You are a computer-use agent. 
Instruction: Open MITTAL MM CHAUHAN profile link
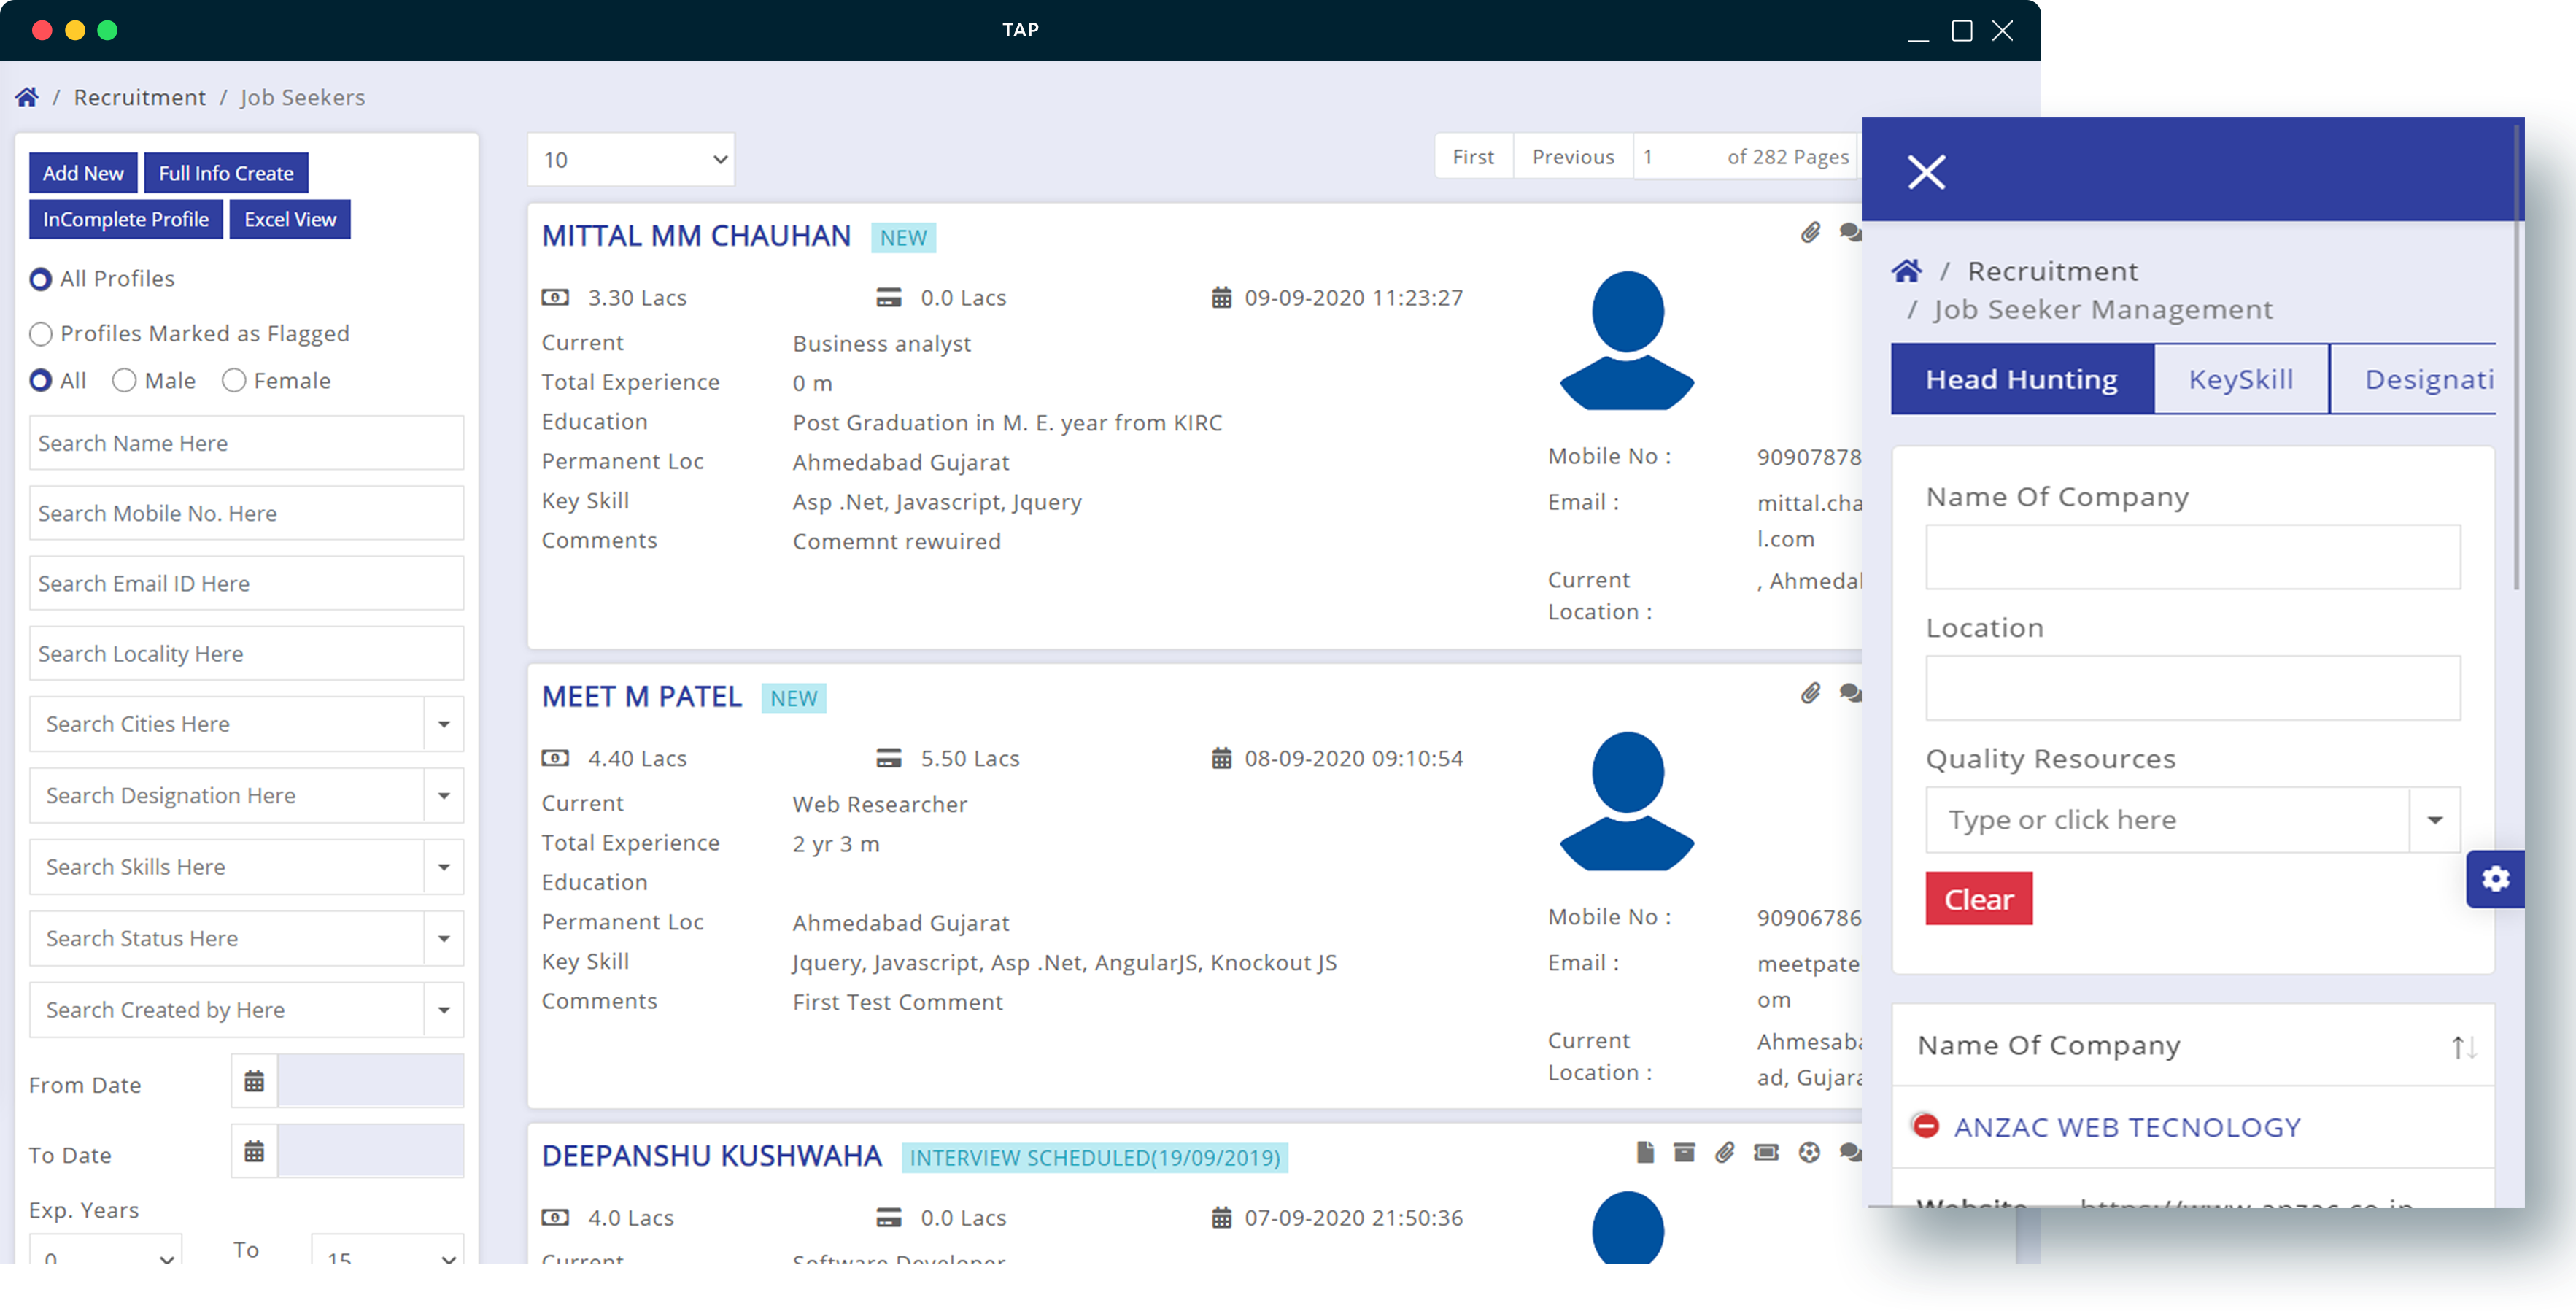[x=696, y=236]
